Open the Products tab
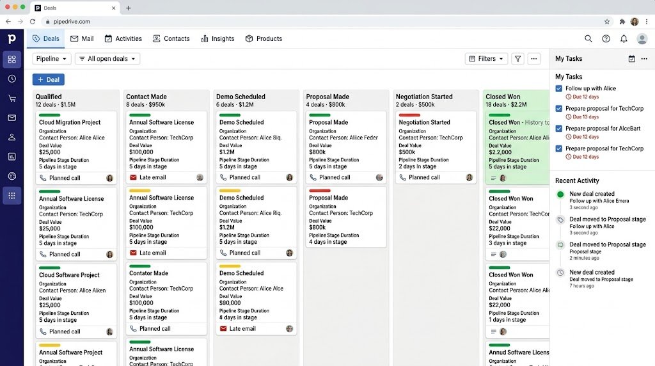The height and width of the screenshot is (366, 655). coord(264,38)
